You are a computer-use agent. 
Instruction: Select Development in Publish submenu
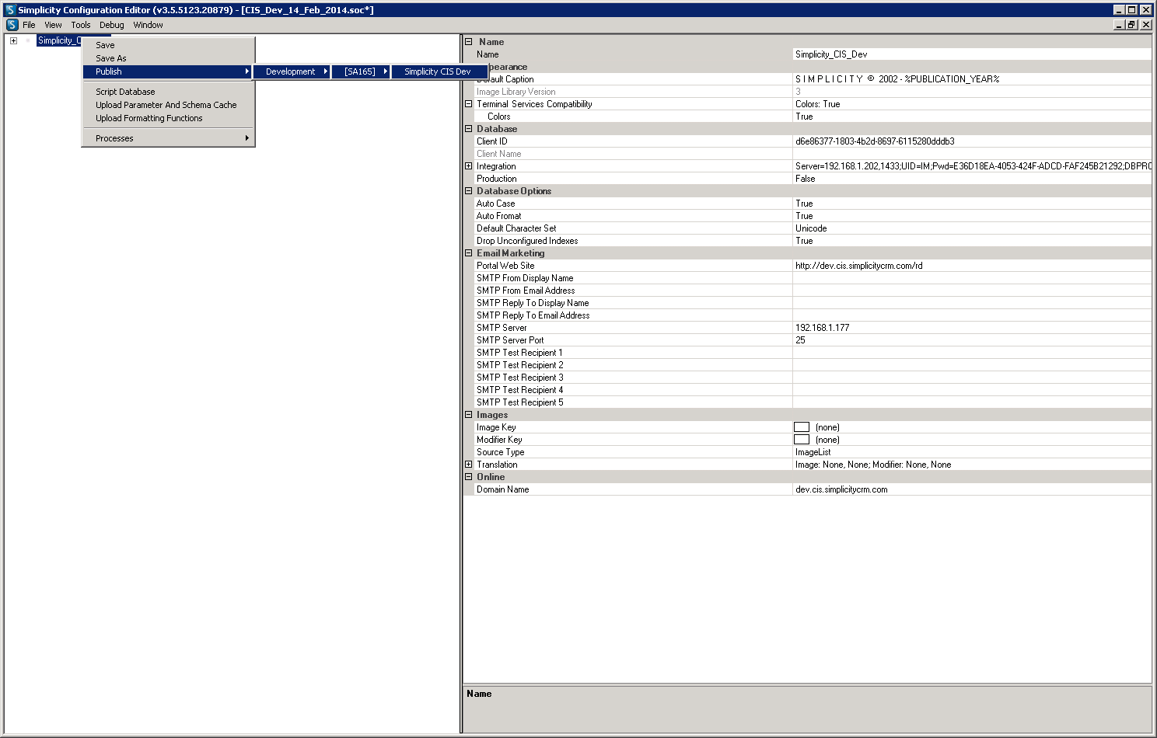292,71
